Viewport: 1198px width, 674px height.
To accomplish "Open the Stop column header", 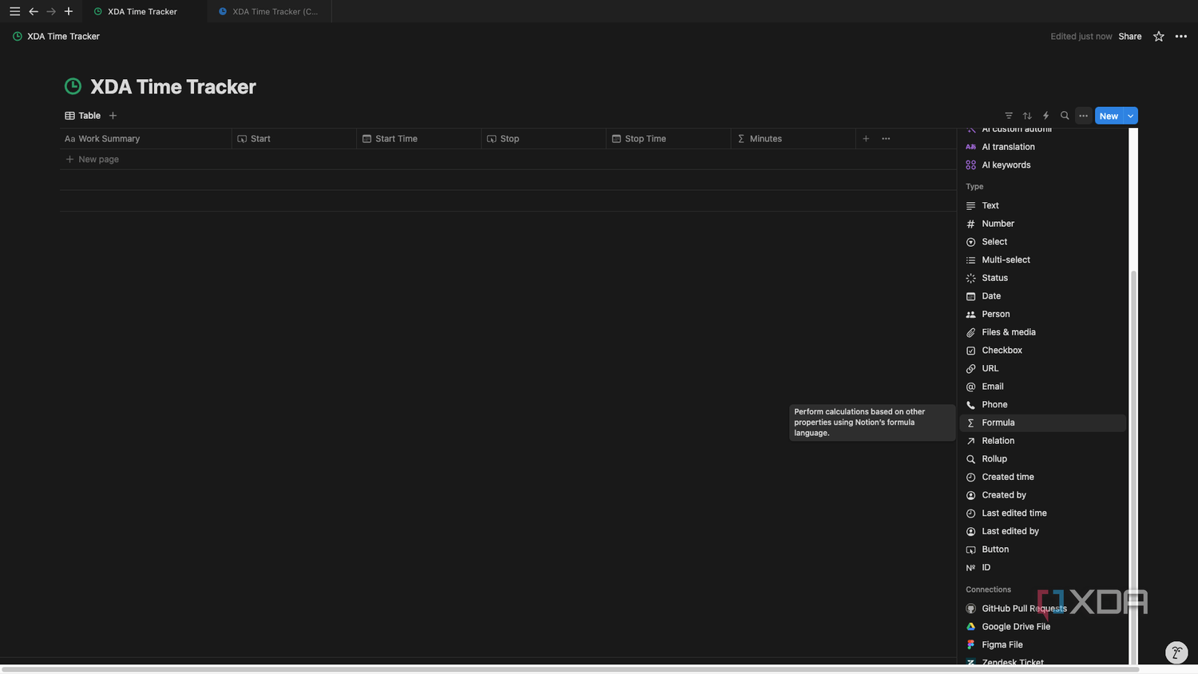I will click(x=543, y=139).
